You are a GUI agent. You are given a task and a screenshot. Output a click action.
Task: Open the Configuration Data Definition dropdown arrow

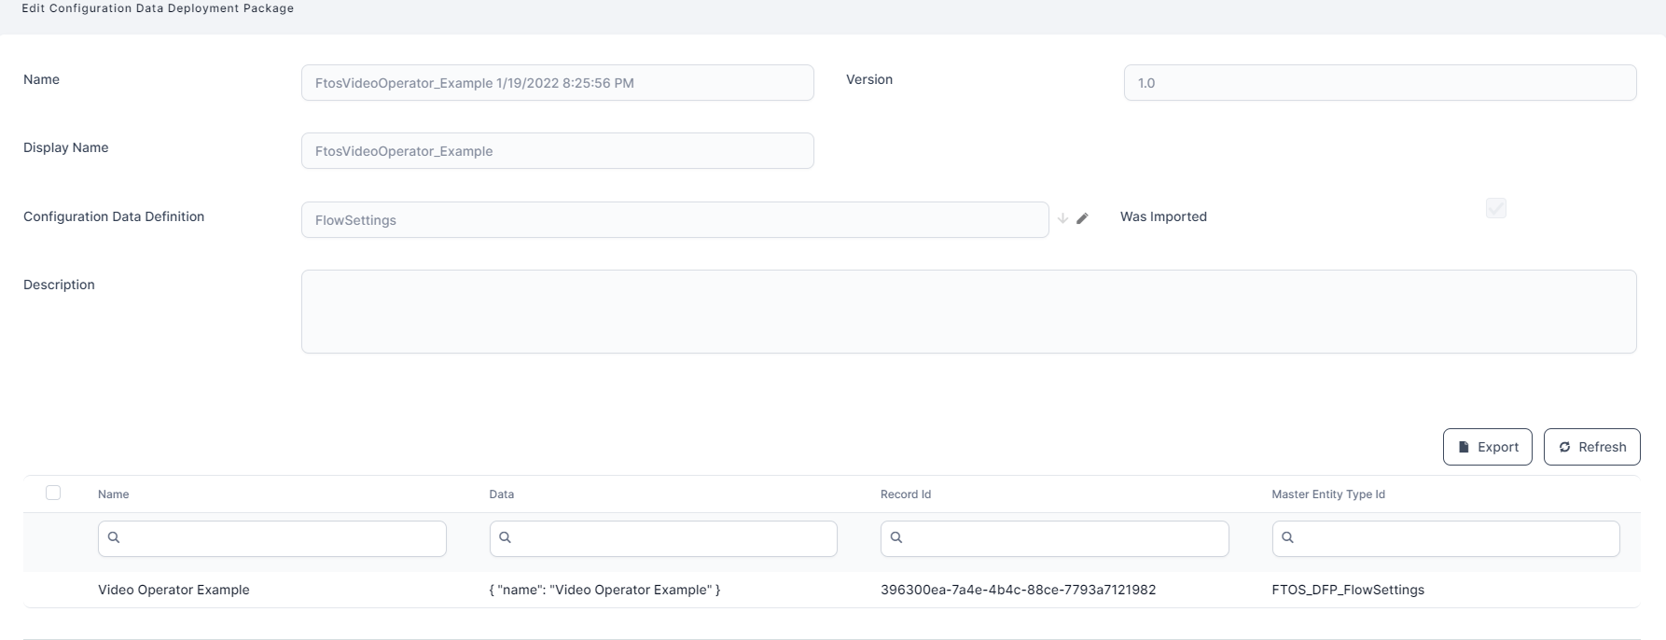click(1062, 218)
